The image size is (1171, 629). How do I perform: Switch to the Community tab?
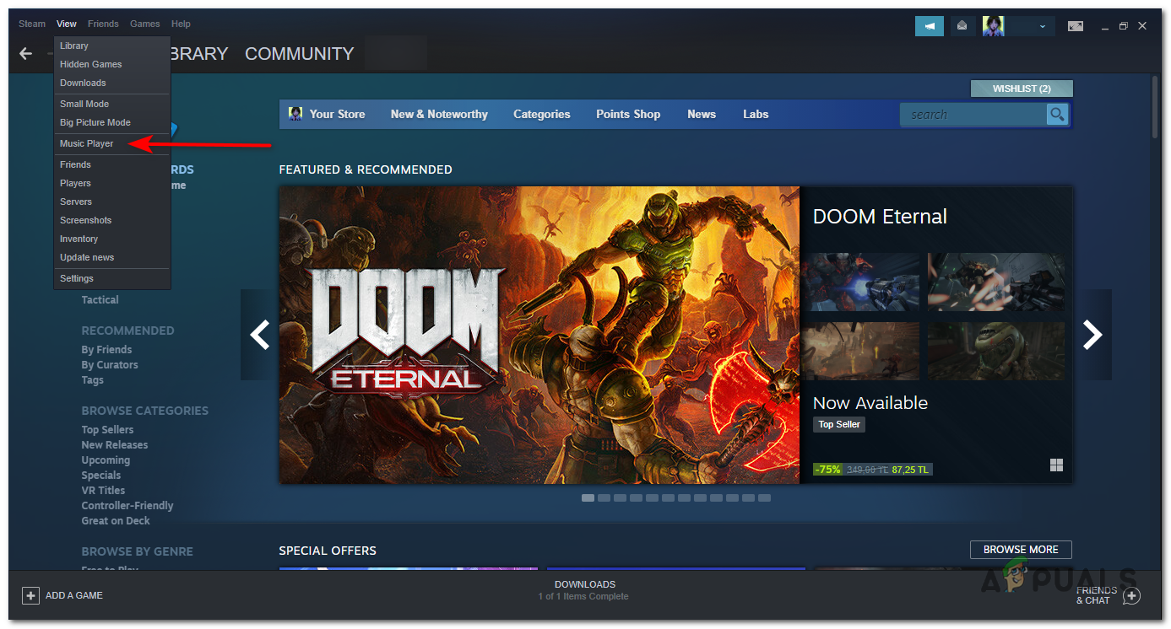(299, 53)
